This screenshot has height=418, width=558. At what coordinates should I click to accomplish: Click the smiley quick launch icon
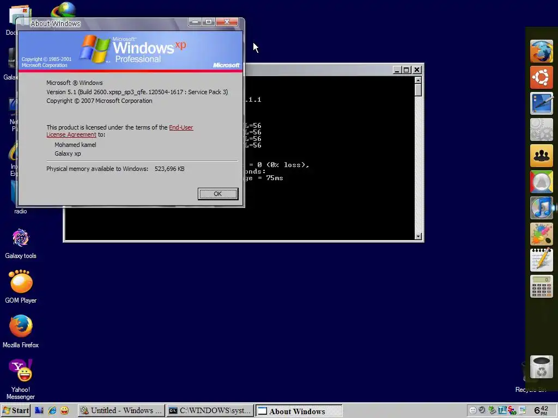pyautogui.click(x=64, y=410)
